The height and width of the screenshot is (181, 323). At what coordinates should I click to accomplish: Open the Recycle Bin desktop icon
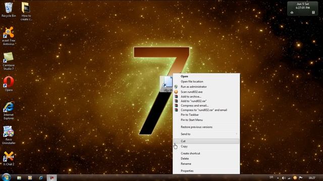click(9, 10)
